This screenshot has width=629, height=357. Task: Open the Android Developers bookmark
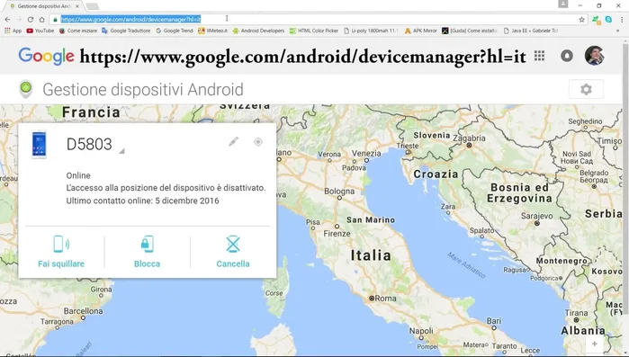click(258, 31)
